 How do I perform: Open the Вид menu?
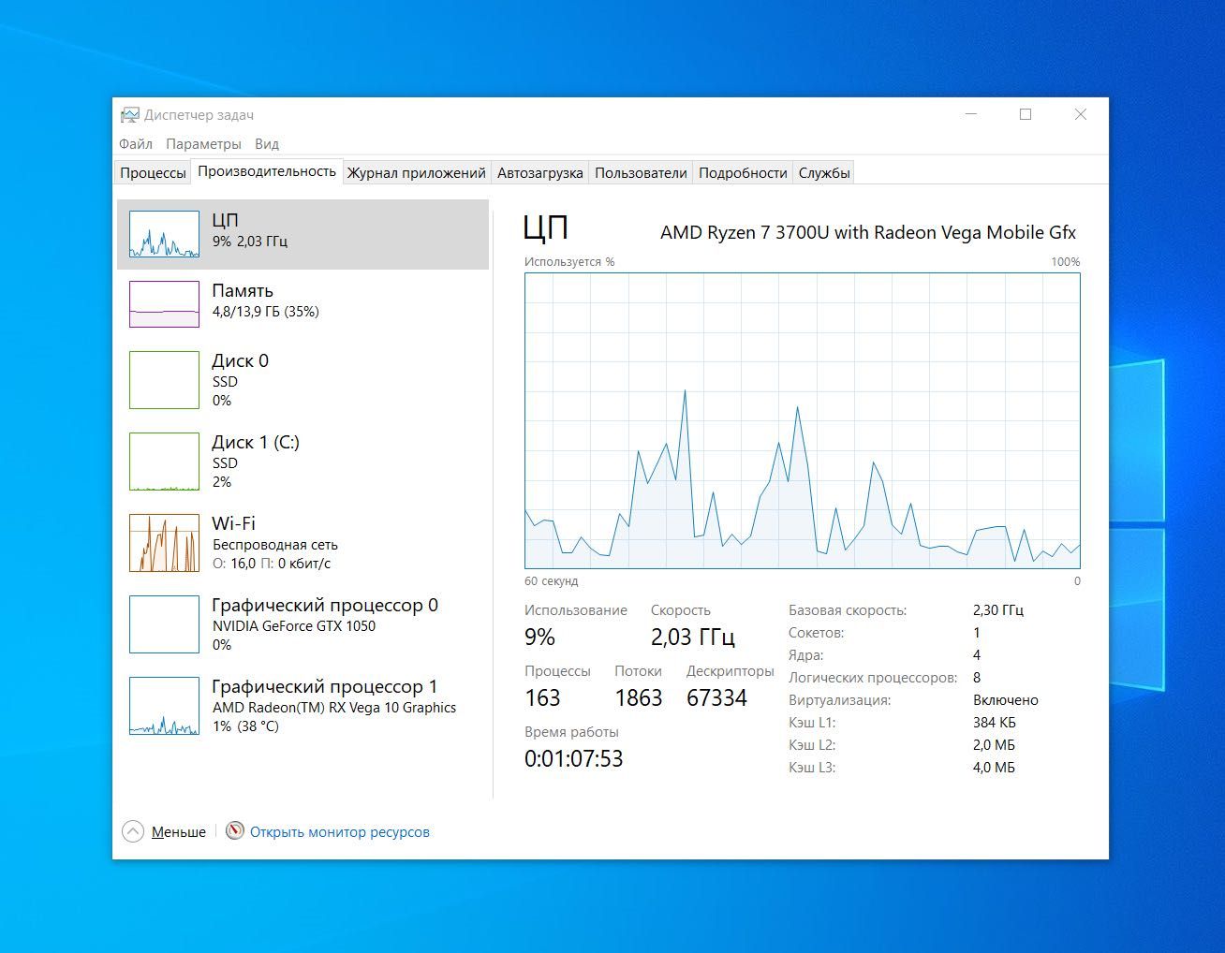[x=267, y=144]
